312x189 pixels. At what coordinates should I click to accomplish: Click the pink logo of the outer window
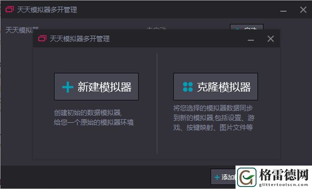point(10,9)
